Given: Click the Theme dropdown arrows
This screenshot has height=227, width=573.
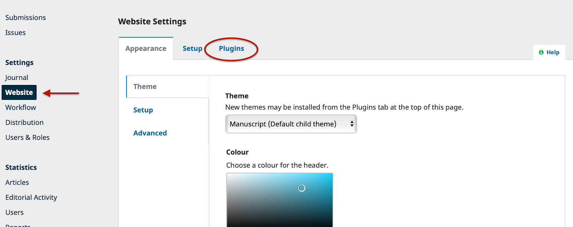Looking at the screenshot, I should pyautogui.click(x=352, y=124).
